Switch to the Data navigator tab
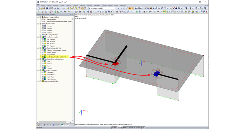 tap(40, 125)
